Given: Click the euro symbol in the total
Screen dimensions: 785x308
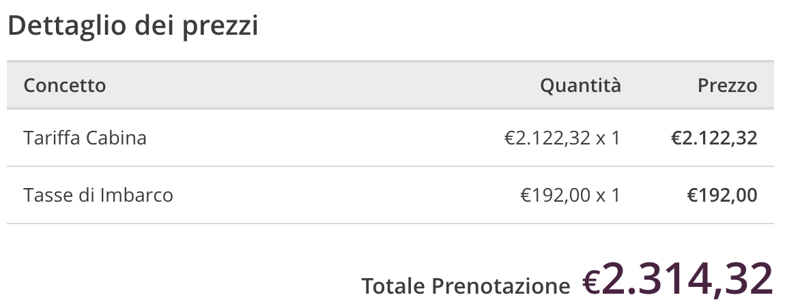Looking at the screenshot, I should 591,282.
